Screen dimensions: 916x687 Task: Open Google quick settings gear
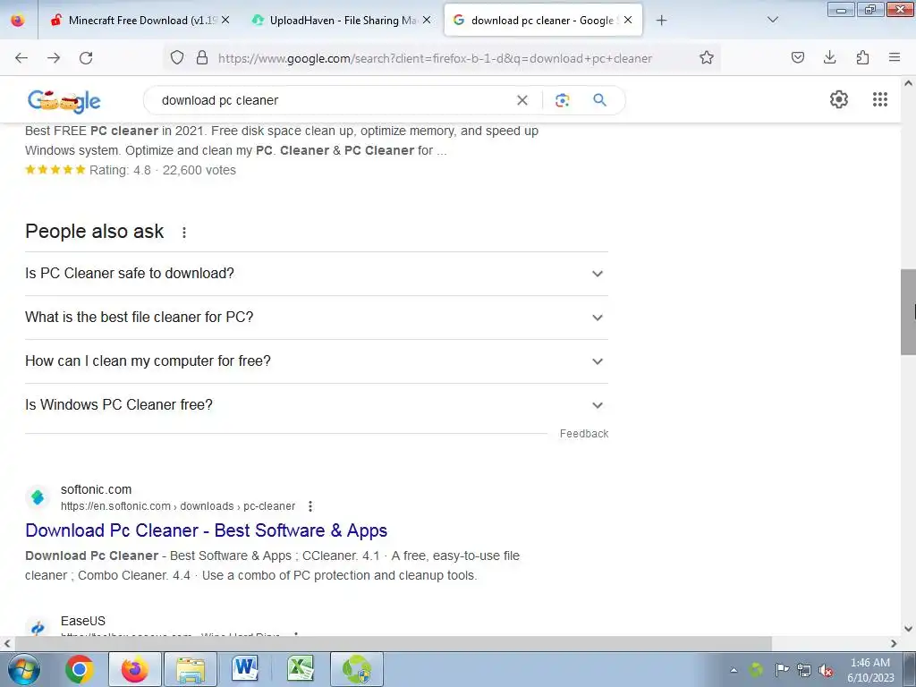coord(839,99)
